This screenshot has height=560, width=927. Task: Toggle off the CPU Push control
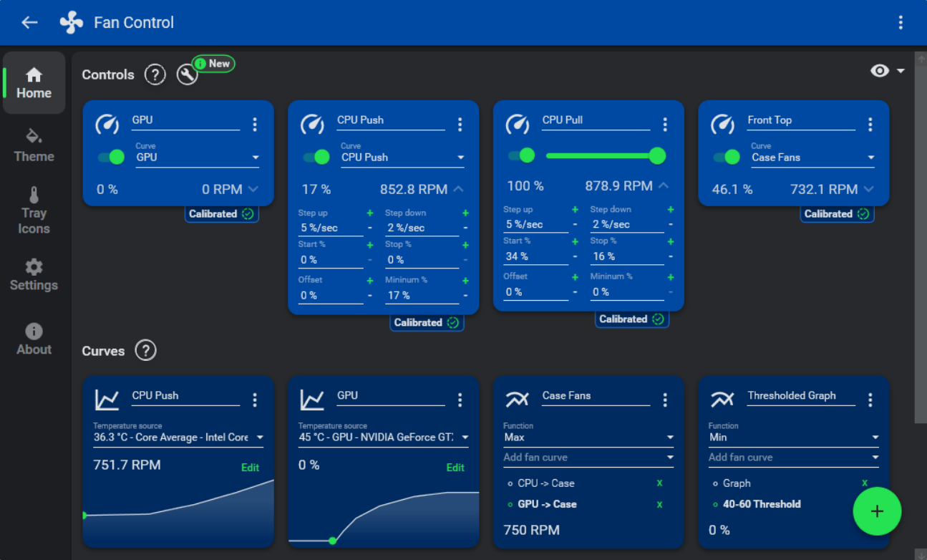click(316, 156)
